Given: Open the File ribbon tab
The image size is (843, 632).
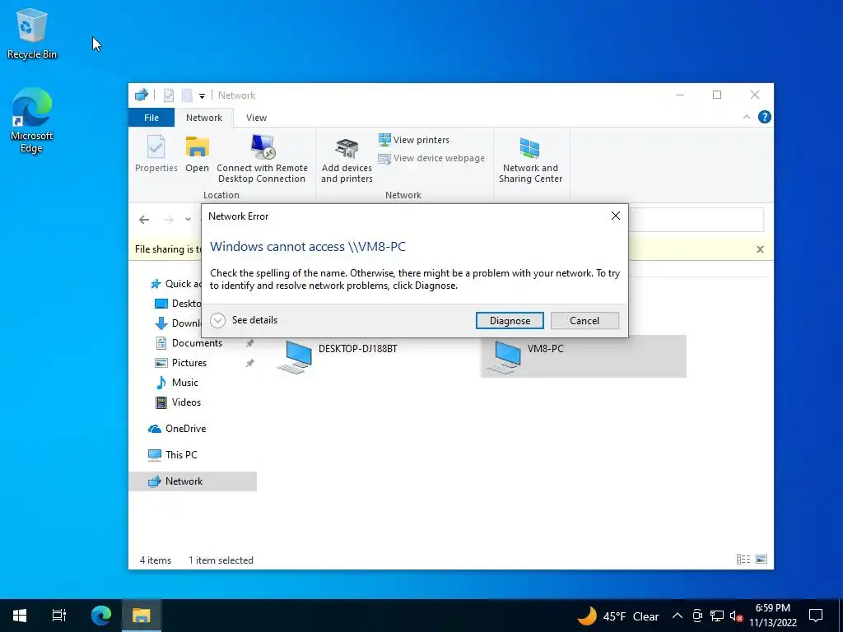Looking at the screenshot, I should (151, 117).
